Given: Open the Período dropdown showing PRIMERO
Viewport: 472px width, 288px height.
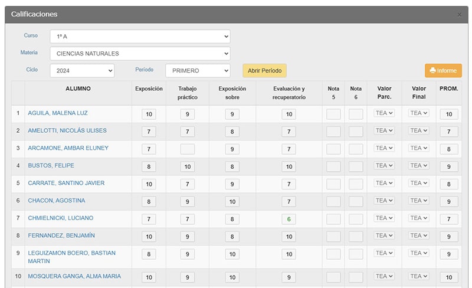Looking at the screenshot, I should tap(198, 71).
